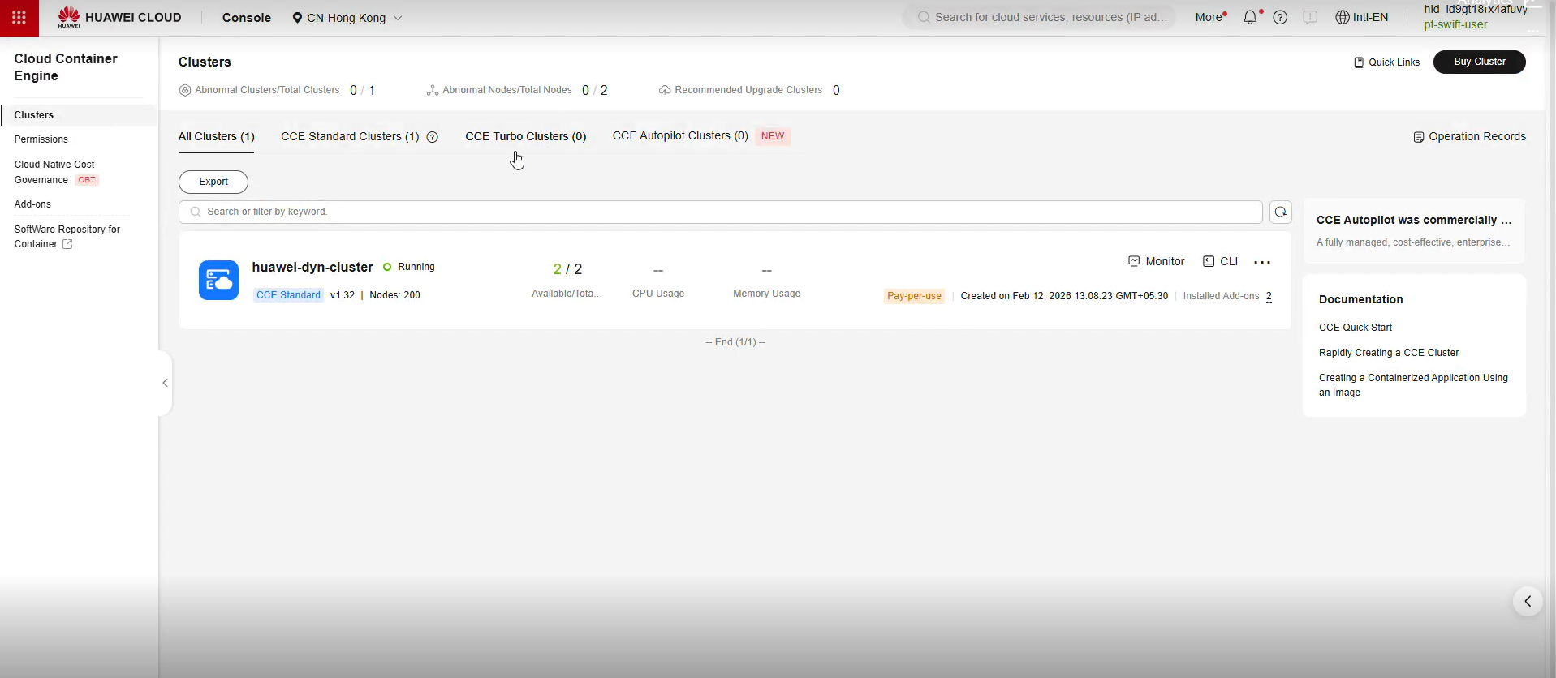
Task: Open Permissions in the sidebar
Action: 41,139
